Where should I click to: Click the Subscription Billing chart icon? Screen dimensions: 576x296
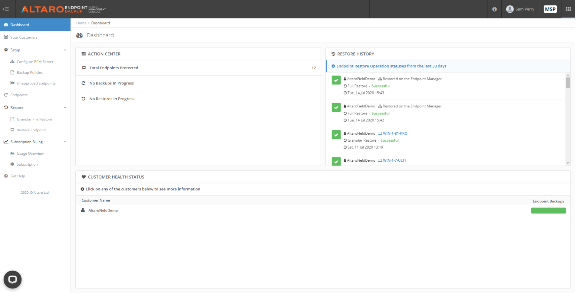[6, 142]
